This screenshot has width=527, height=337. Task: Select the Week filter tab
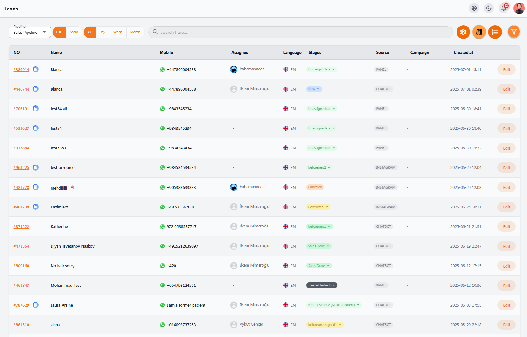(x=118, y=32)
